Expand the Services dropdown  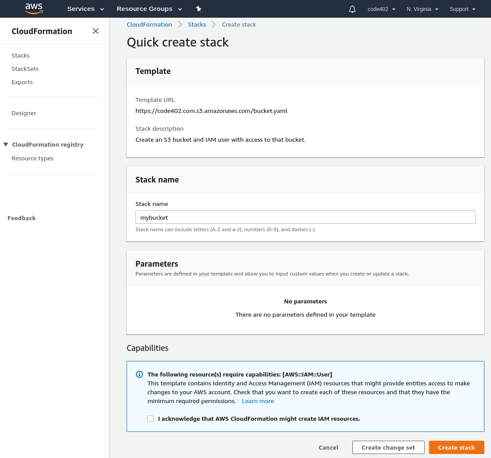[x=85, y=9]
